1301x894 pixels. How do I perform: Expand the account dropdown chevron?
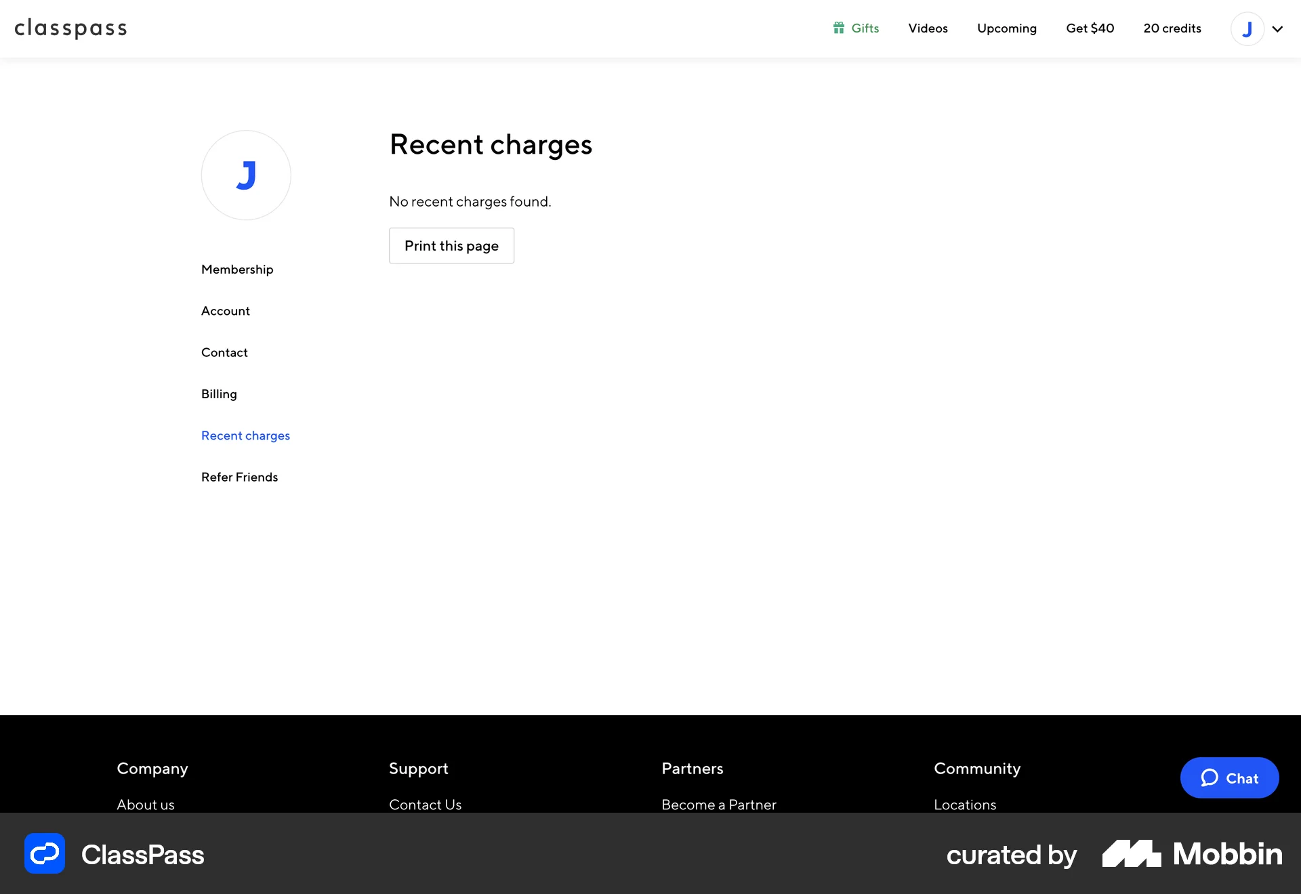(x=1278, y=28)
